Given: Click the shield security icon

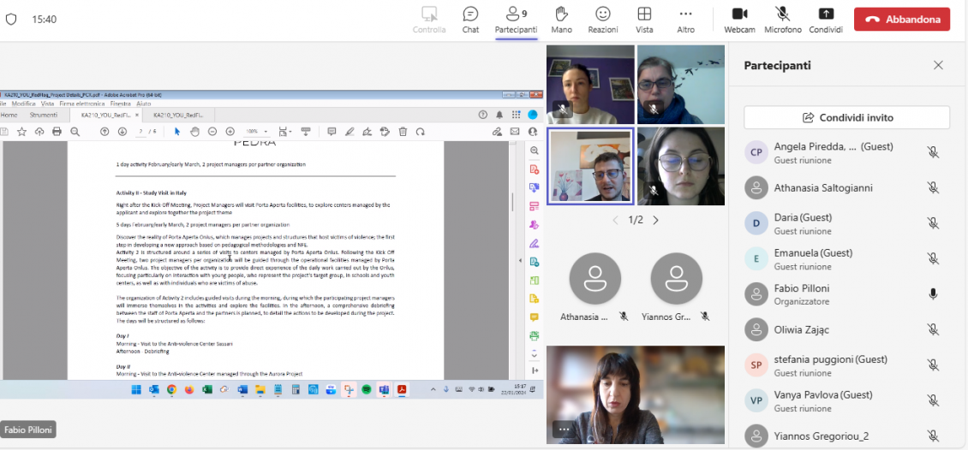Looking at the screenshot, I should [11, 20].
